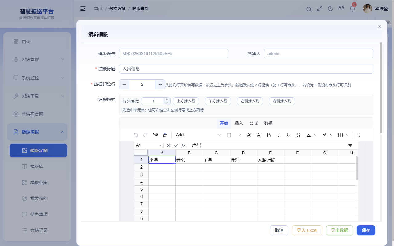Open 待办事项 in the sidebar
394x246 pixels.
point(38,214)
